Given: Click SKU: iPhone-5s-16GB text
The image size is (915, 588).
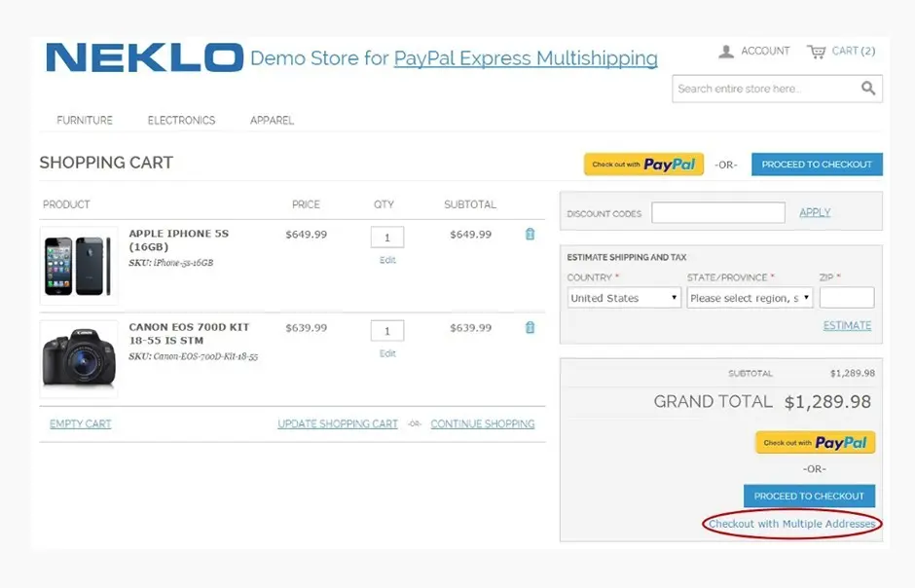Looking at the screenshot, I should point(171,263).
